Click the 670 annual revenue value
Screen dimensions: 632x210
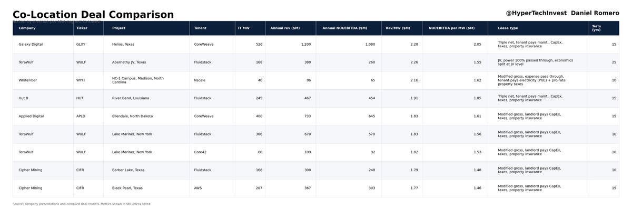pos(308,134)
